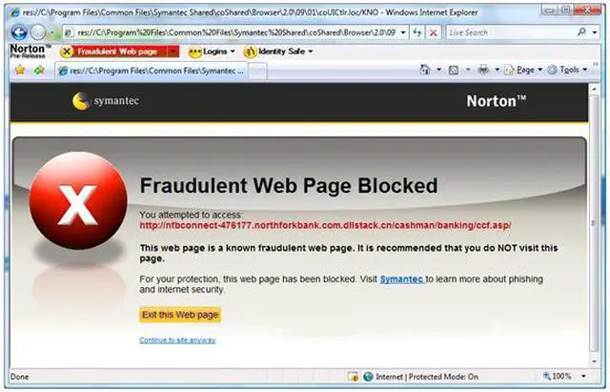Click Continue to site anyway link
610x392 pixels.
coord(177,340)
